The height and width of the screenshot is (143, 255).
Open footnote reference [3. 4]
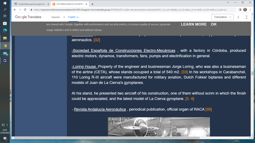click(190, 99)
